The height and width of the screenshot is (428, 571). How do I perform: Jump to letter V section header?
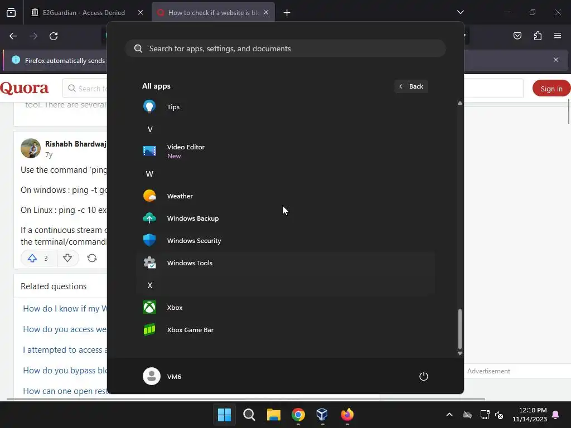[x=149, y=129]
